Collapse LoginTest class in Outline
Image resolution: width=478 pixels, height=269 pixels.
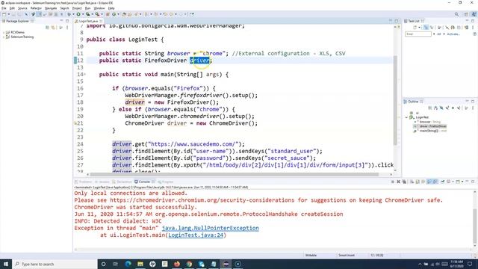(x=406, y=117)
